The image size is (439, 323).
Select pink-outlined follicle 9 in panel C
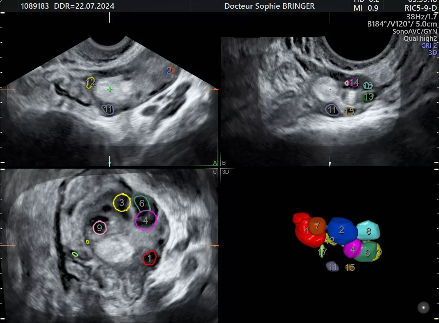coord(99,228)
